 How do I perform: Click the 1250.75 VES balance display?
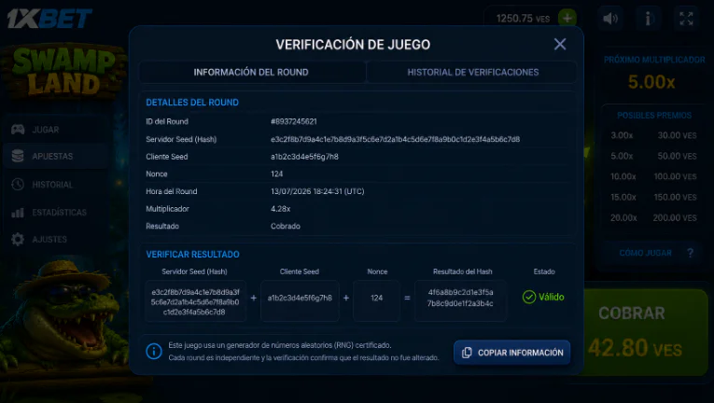click(x=523, y=19)
